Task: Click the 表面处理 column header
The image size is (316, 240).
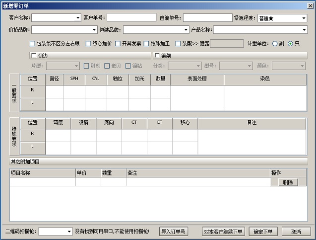Action: (x=197, y=80)
